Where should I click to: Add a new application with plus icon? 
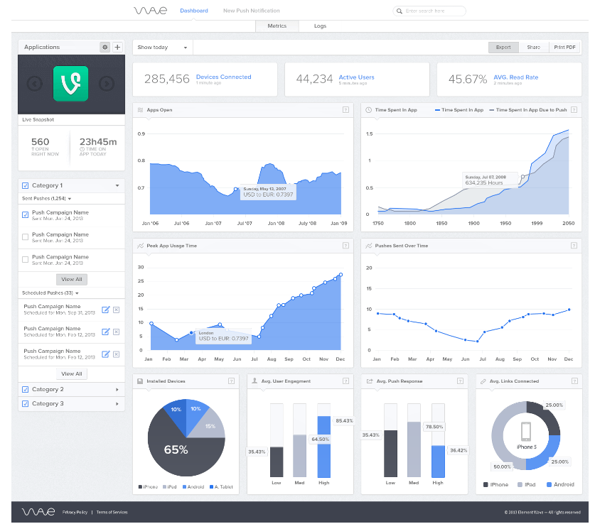(117, 47)
